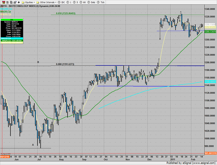Click the first red chart toolbar icon
This screenshot has width=217, height=165.
(3, 2)
